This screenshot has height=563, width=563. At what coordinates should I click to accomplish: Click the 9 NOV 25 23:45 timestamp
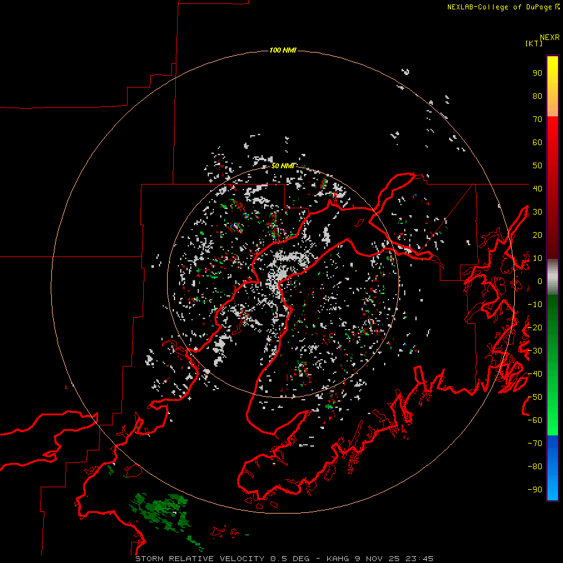coord(395,559)
